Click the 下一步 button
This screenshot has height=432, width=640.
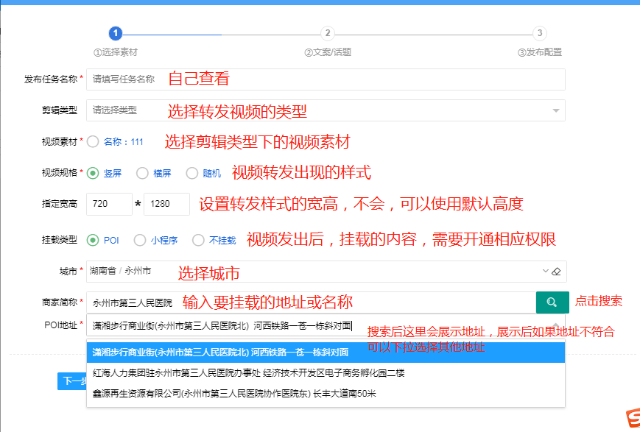[72, 381]
